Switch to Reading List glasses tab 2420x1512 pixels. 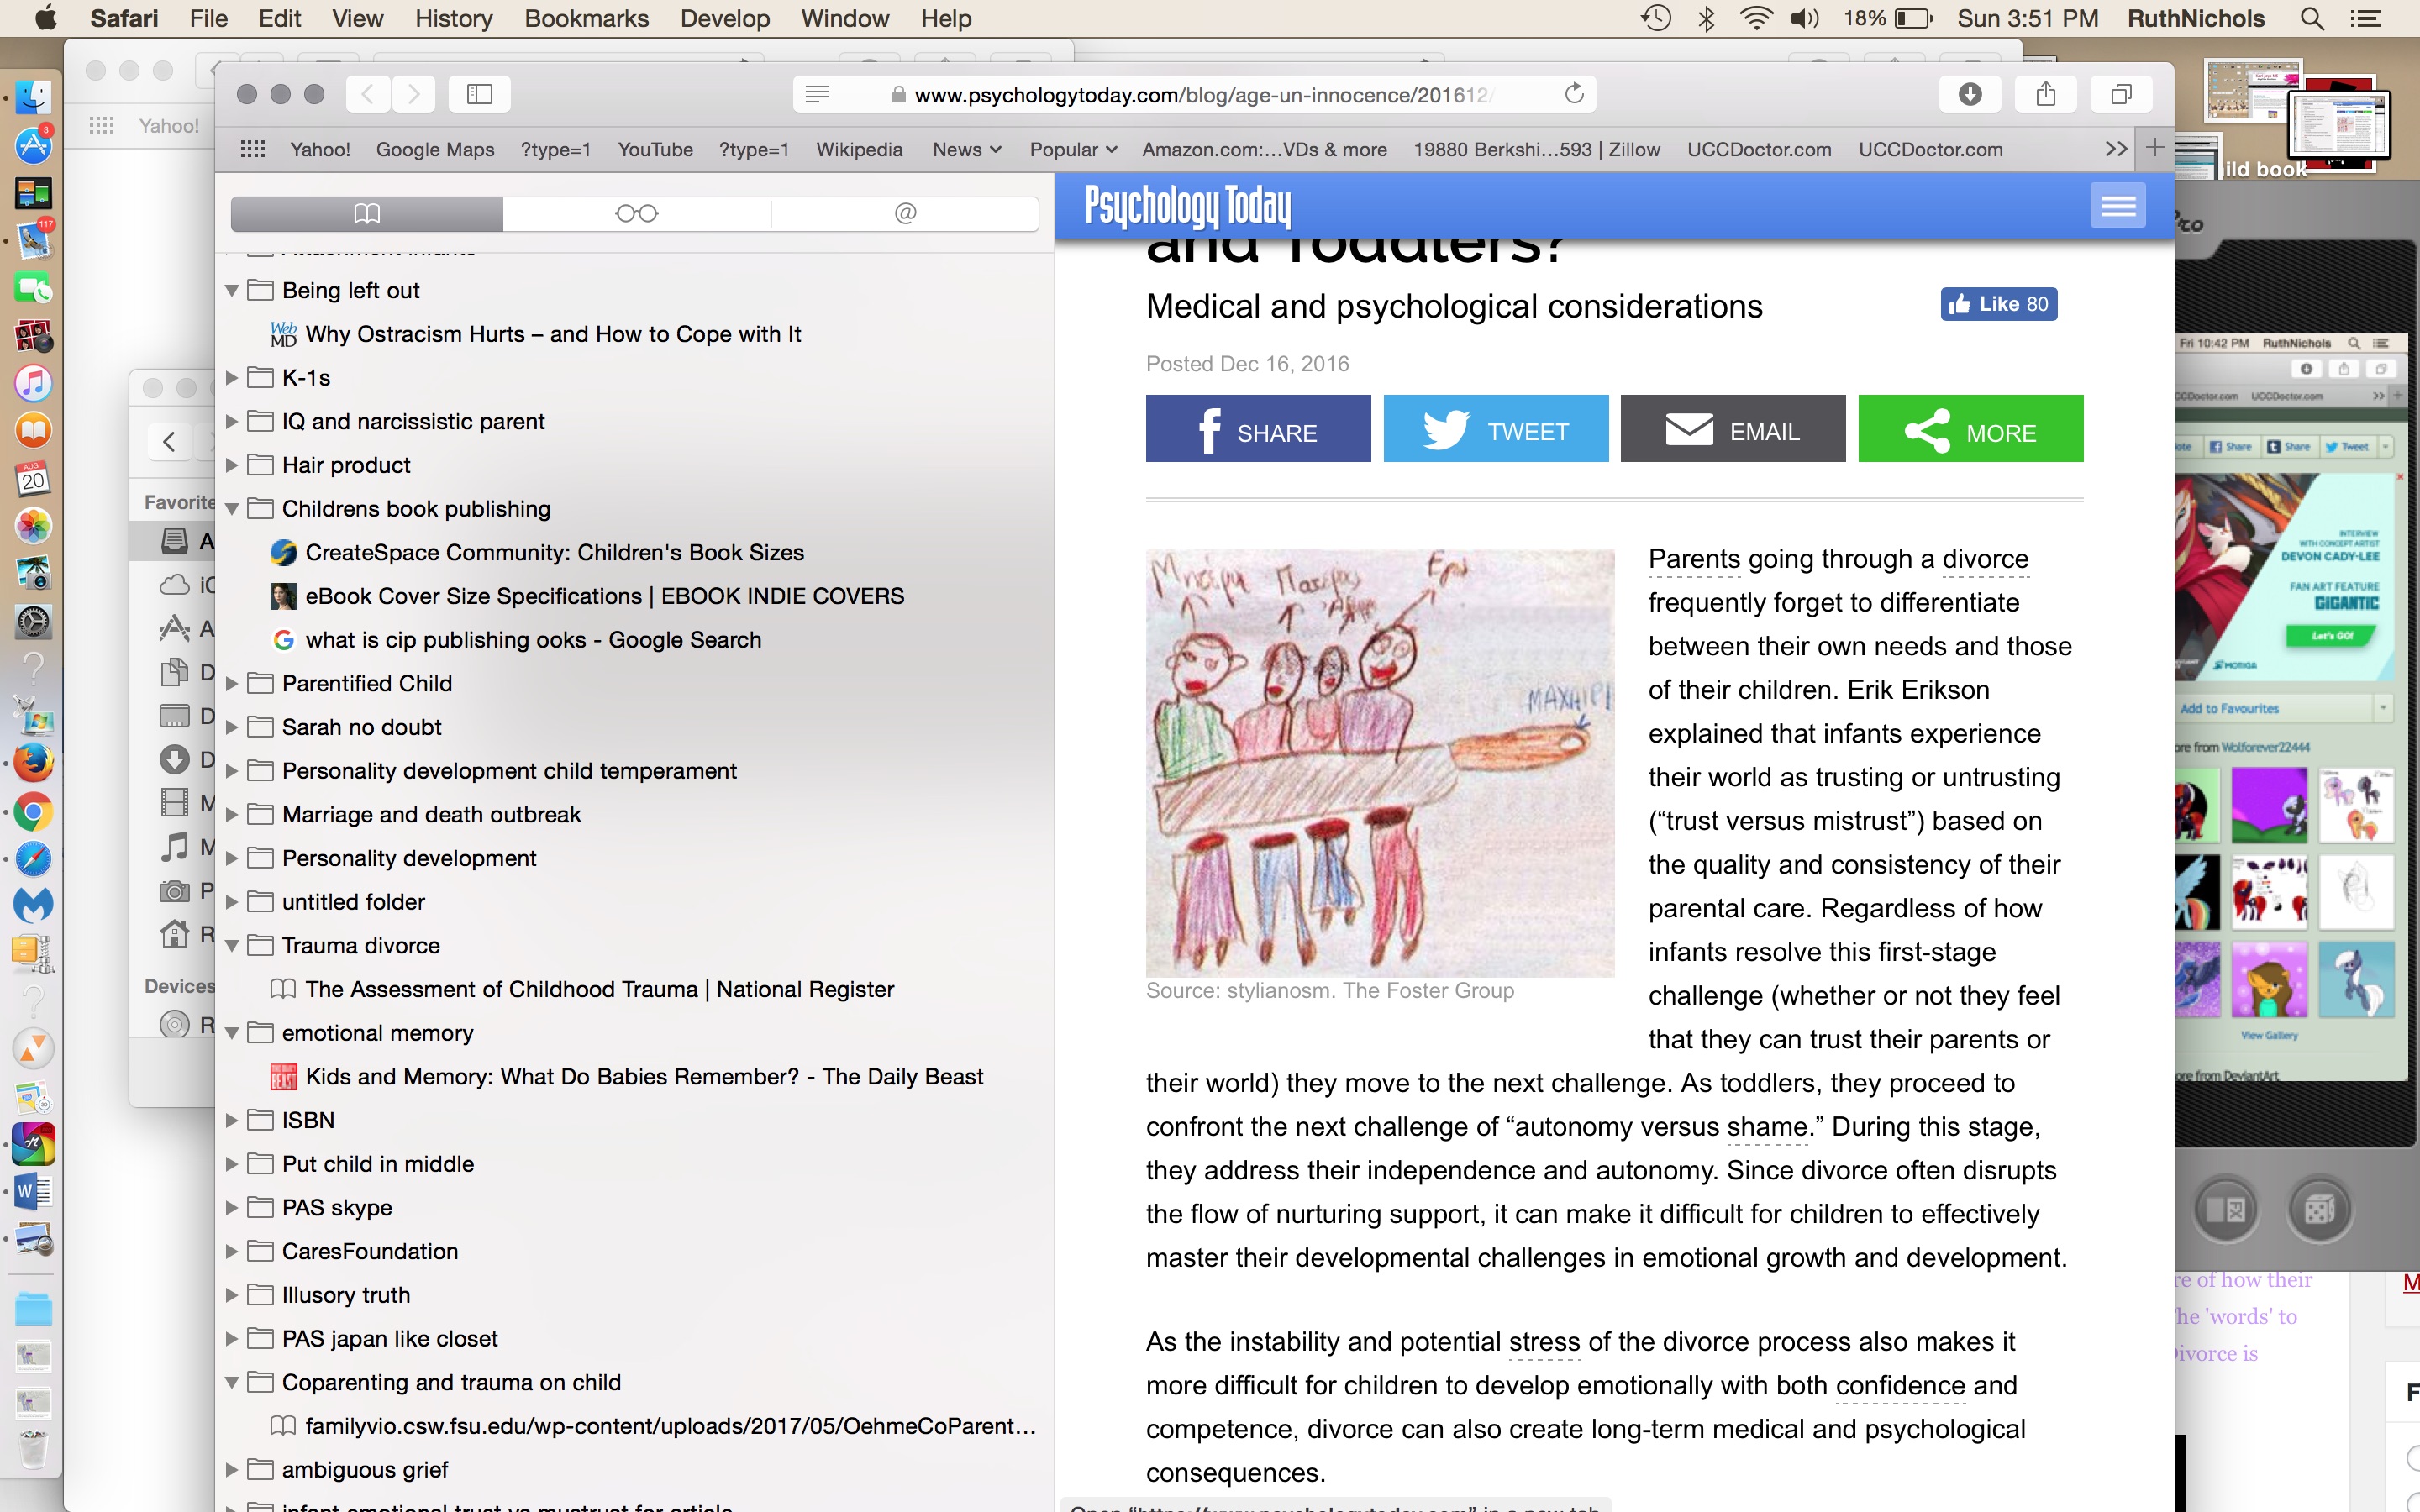636,213
